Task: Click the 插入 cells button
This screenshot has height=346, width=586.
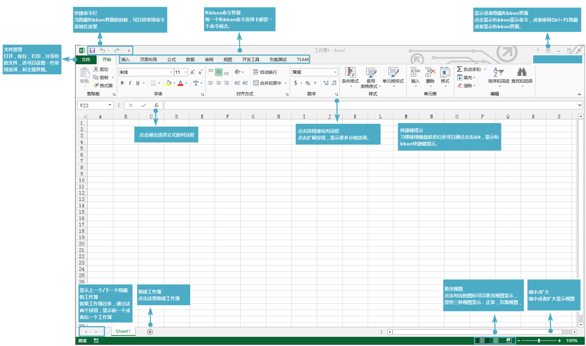Action: (415, 77)
